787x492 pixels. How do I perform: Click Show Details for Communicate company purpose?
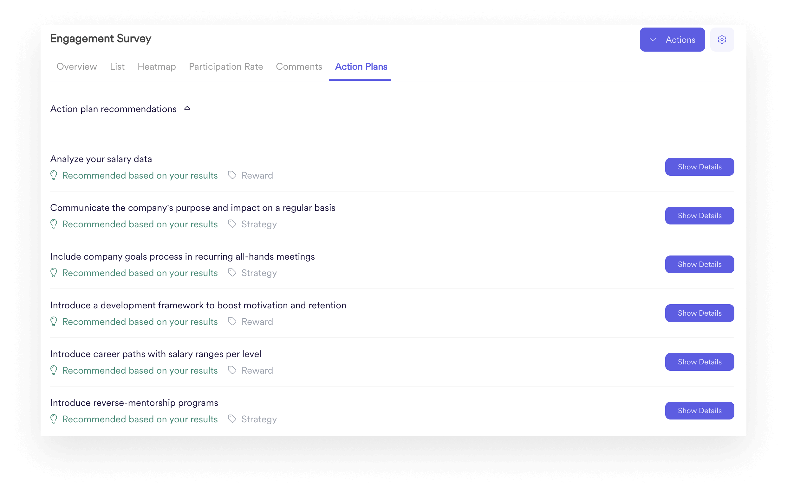(x=699, y=215)
